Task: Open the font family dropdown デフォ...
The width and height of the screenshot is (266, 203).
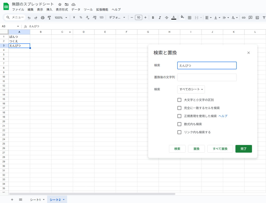Action: tap(117, 18)
